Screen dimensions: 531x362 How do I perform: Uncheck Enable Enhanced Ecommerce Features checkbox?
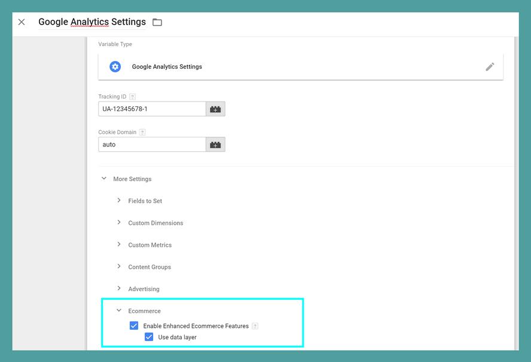(134, 326)
